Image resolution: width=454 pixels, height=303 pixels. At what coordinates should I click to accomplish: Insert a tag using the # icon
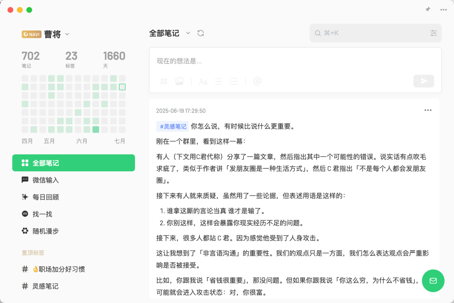pos(164,81)
